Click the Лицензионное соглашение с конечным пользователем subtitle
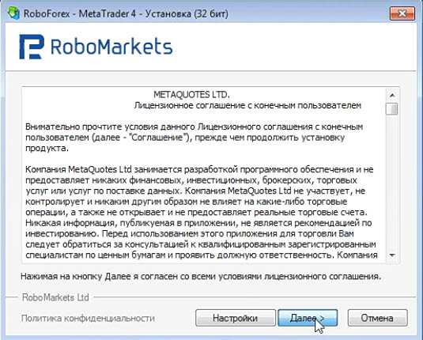This screenshot has width=423, height=340. (x=247, y=105)
